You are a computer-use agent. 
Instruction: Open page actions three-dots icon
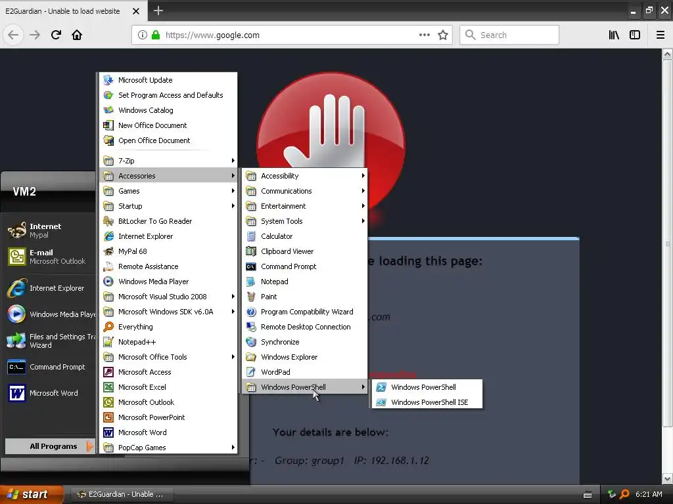pyautogui.click(x=424, y=35)
